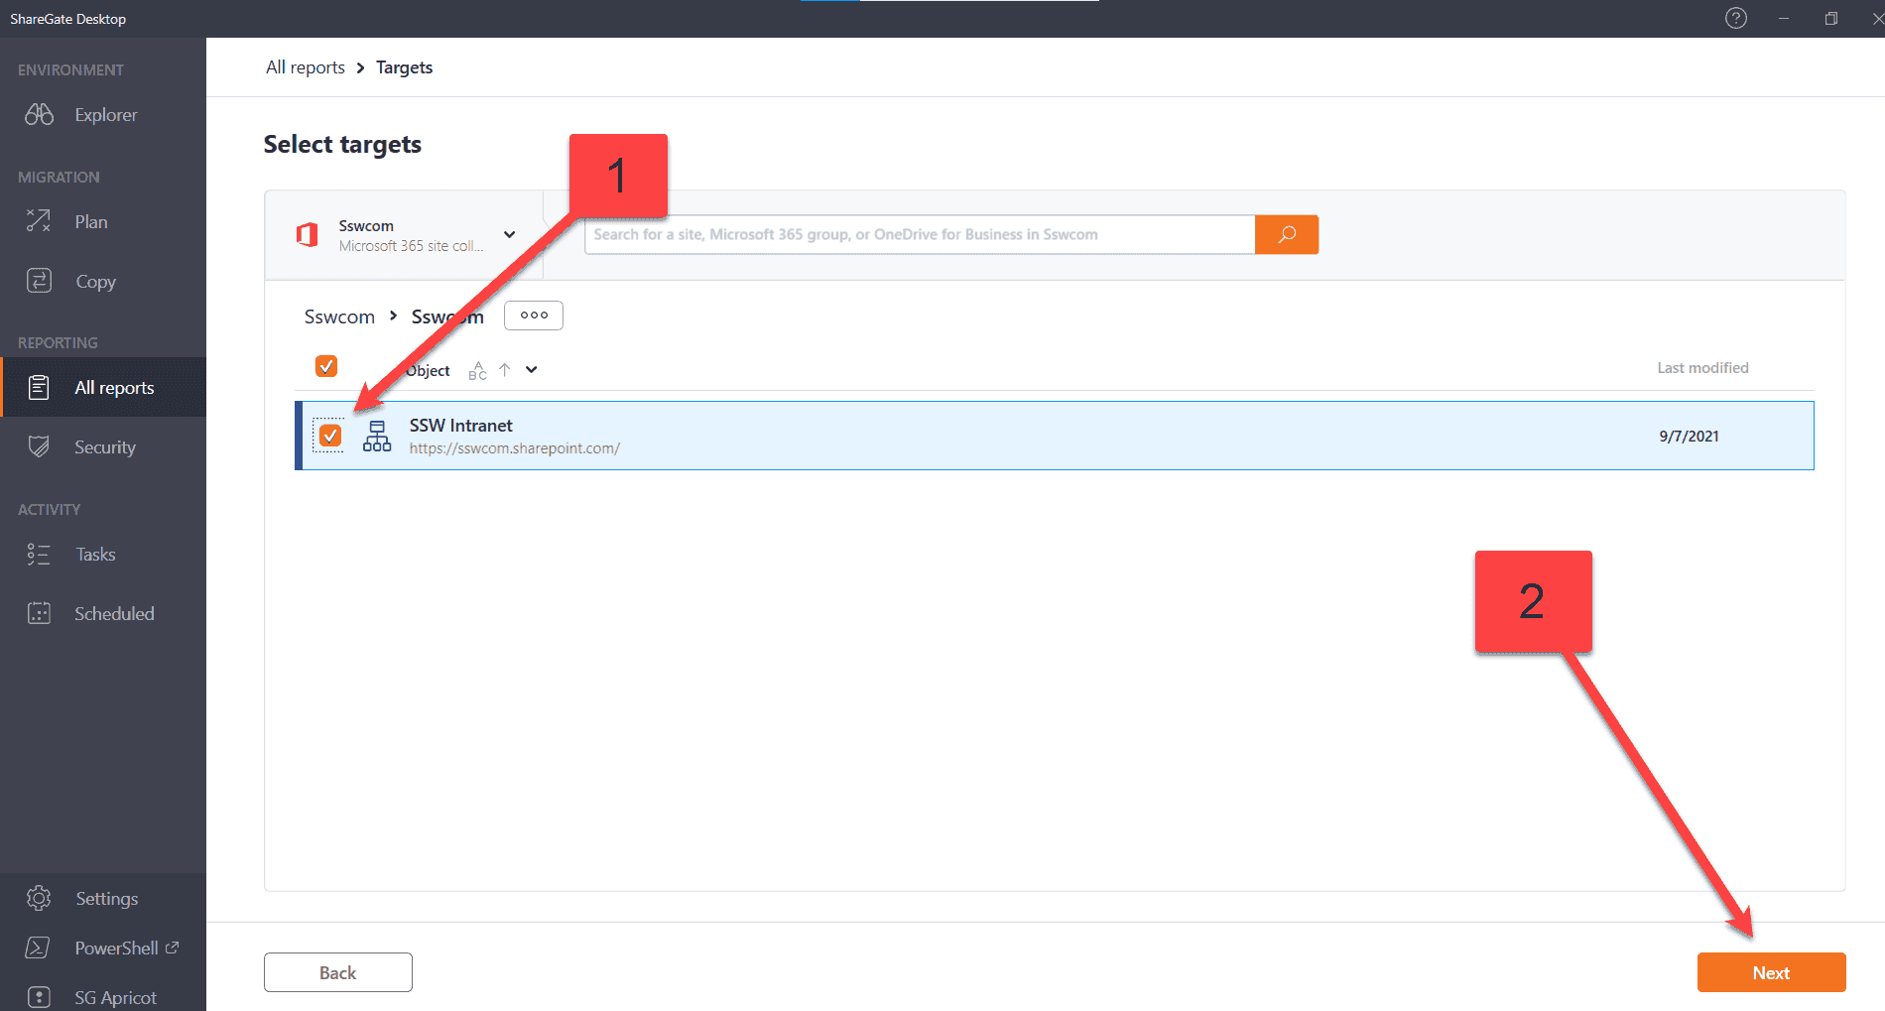Click the Security shield icon
The image size is (1885, 1011).
[39, 447]
